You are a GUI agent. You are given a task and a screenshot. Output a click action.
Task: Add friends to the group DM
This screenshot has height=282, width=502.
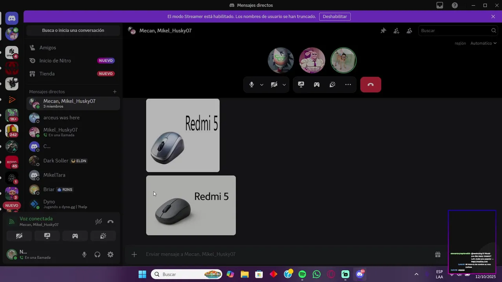(x=396, y=31)
